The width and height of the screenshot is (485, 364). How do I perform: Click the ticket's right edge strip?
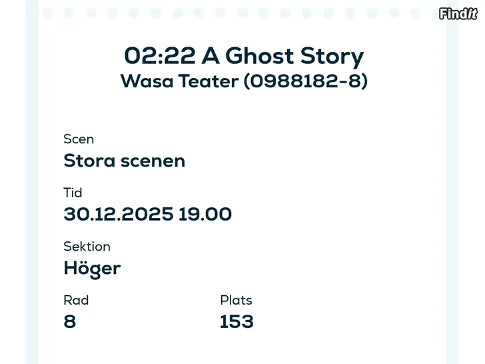coord(452,200)
